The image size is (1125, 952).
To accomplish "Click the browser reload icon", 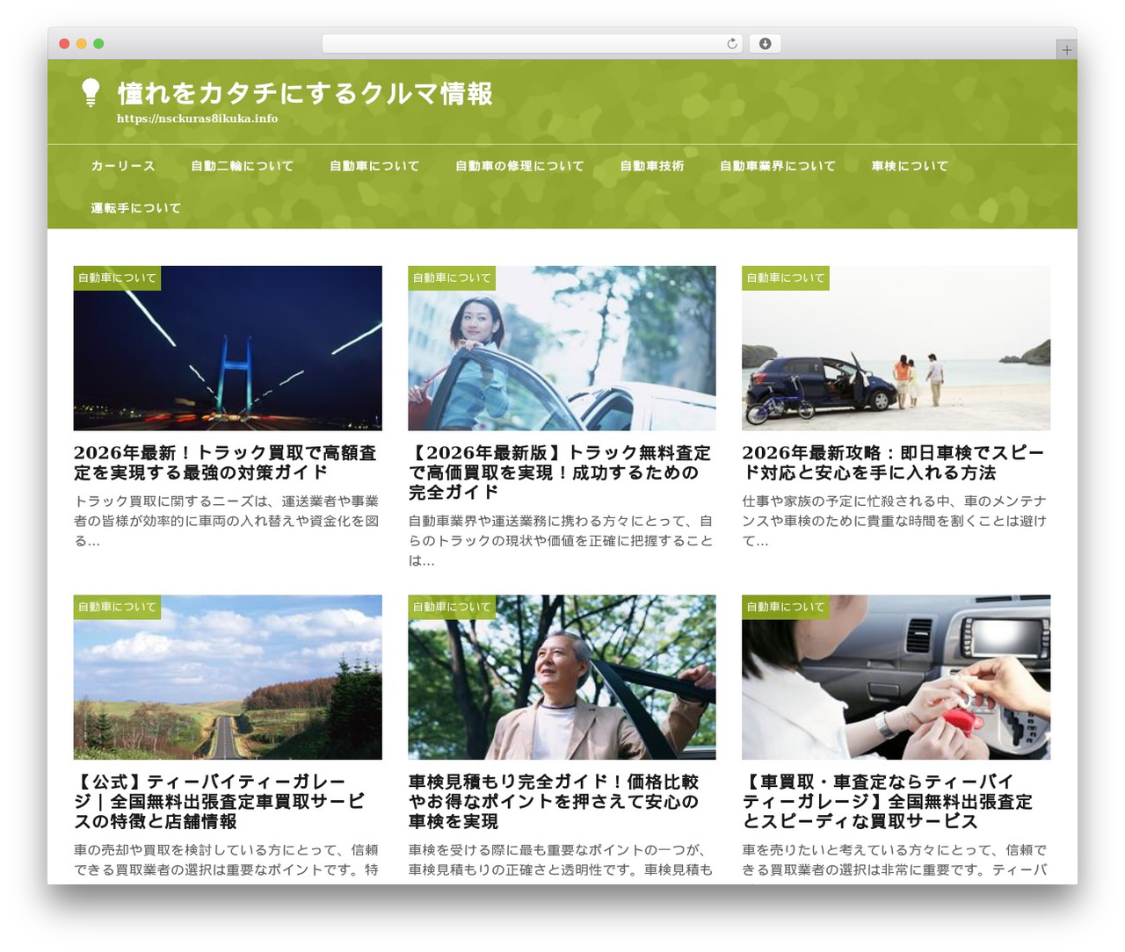I will tap(732, 44).
